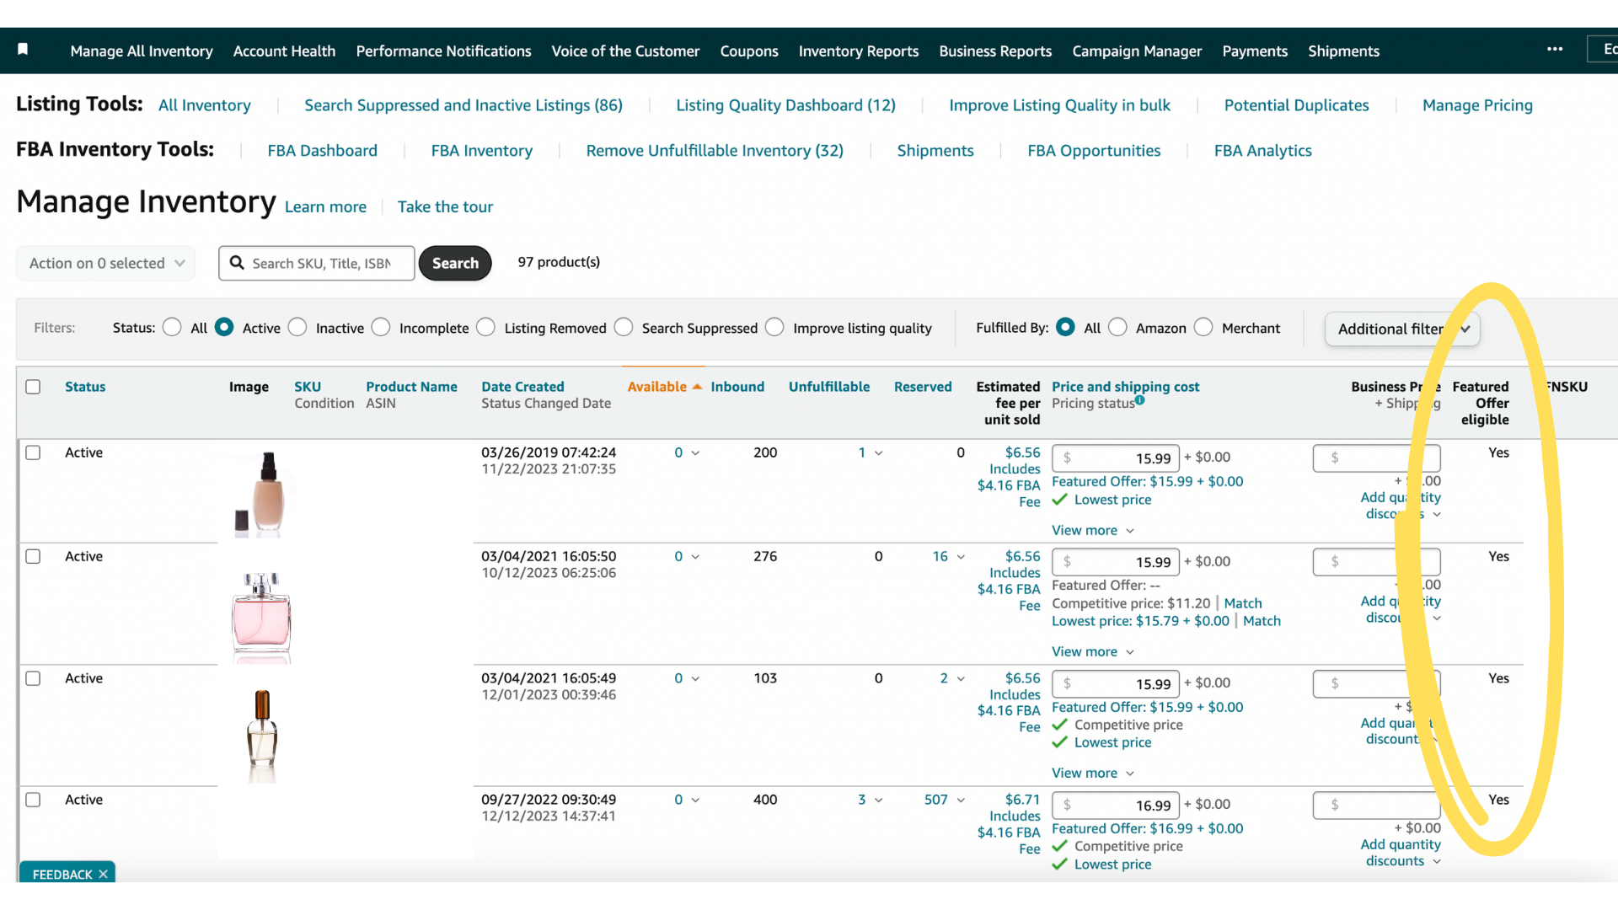This screenshot has width=1618, height=910.
Task: Click the Search button
Action: pyautogui.click(x=455, y=263)
